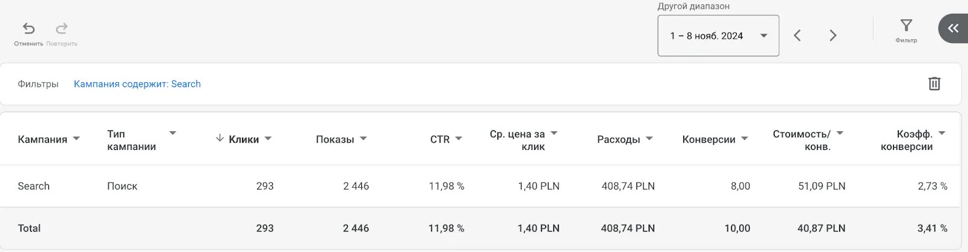Image resolution: width=968 pixels, height=252 pixels.
Task: Click the filter link Кампания содержит: Search
Action: 137,84
